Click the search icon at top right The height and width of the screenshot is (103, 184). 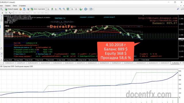[178, 9]
